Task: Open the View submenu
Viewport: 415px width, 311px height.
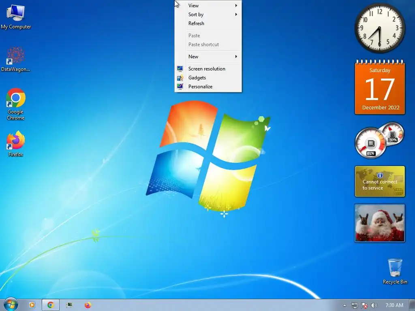Action: click(208, 6)
